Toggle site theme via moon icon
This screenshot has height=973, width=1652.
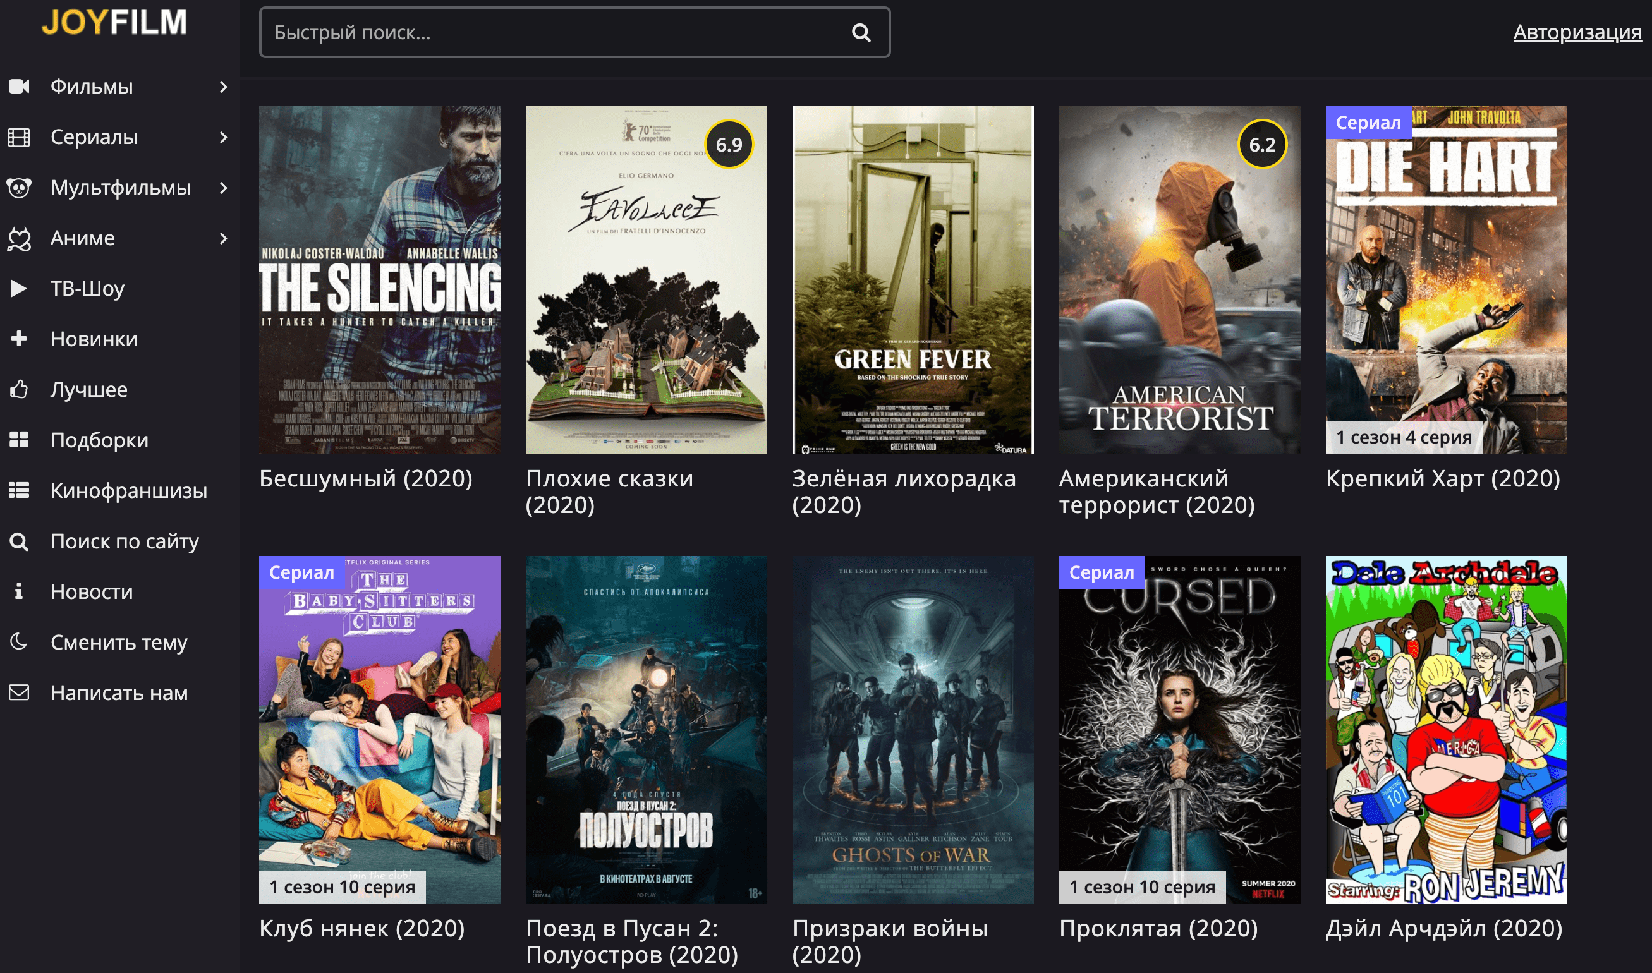point(19,642)
